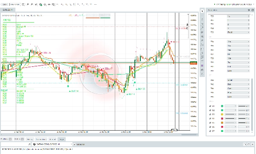This screenshot has height=154, width=256.
Task: Click the chart horizontal scrollbar thumb
Action: pyautogui.click(x=189, y=134)
